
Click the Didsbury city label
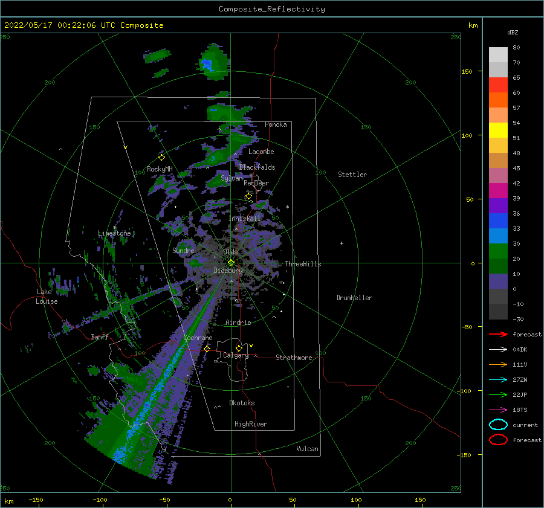coord(228,271)
